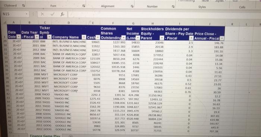
Task: Click fiscal year 2010 for IBM
Action: point(35,41)
